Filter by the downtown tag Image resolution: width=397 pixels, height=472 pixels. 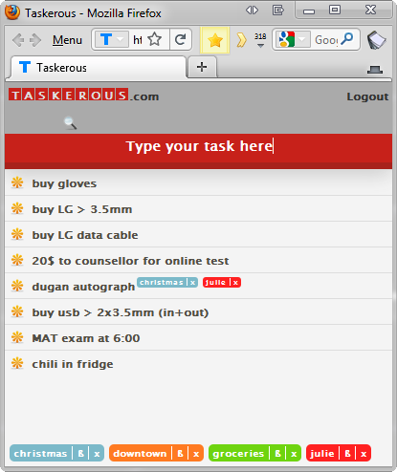[140, 454]
